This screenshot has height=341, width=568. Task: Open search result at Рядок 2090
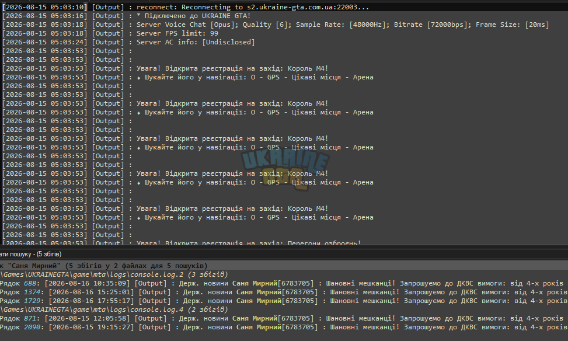(284, 327)
